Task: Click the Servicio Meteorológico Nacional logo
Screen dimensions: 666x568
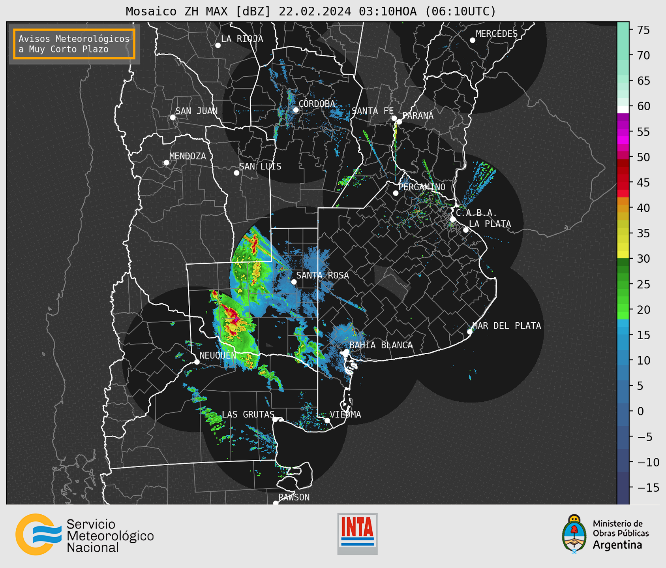Action: click(x=84, y=534)
